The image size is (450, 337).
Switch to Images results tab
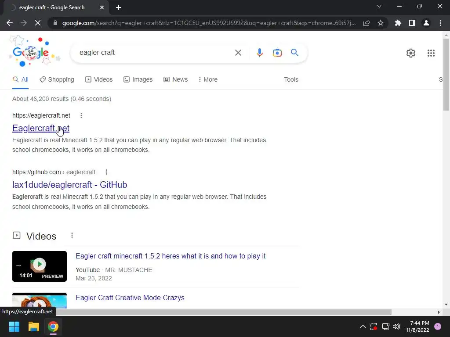tap(138, 80)
